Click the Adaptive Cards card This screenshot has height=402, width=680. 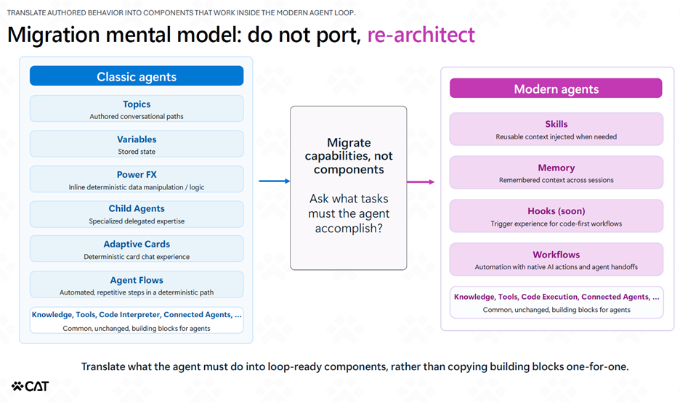(137, 249)
